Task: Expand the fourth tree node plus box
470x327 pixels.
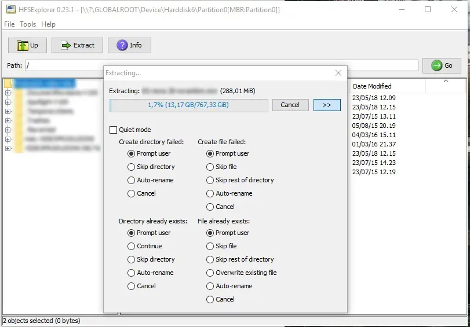Action: coord(8,121)
